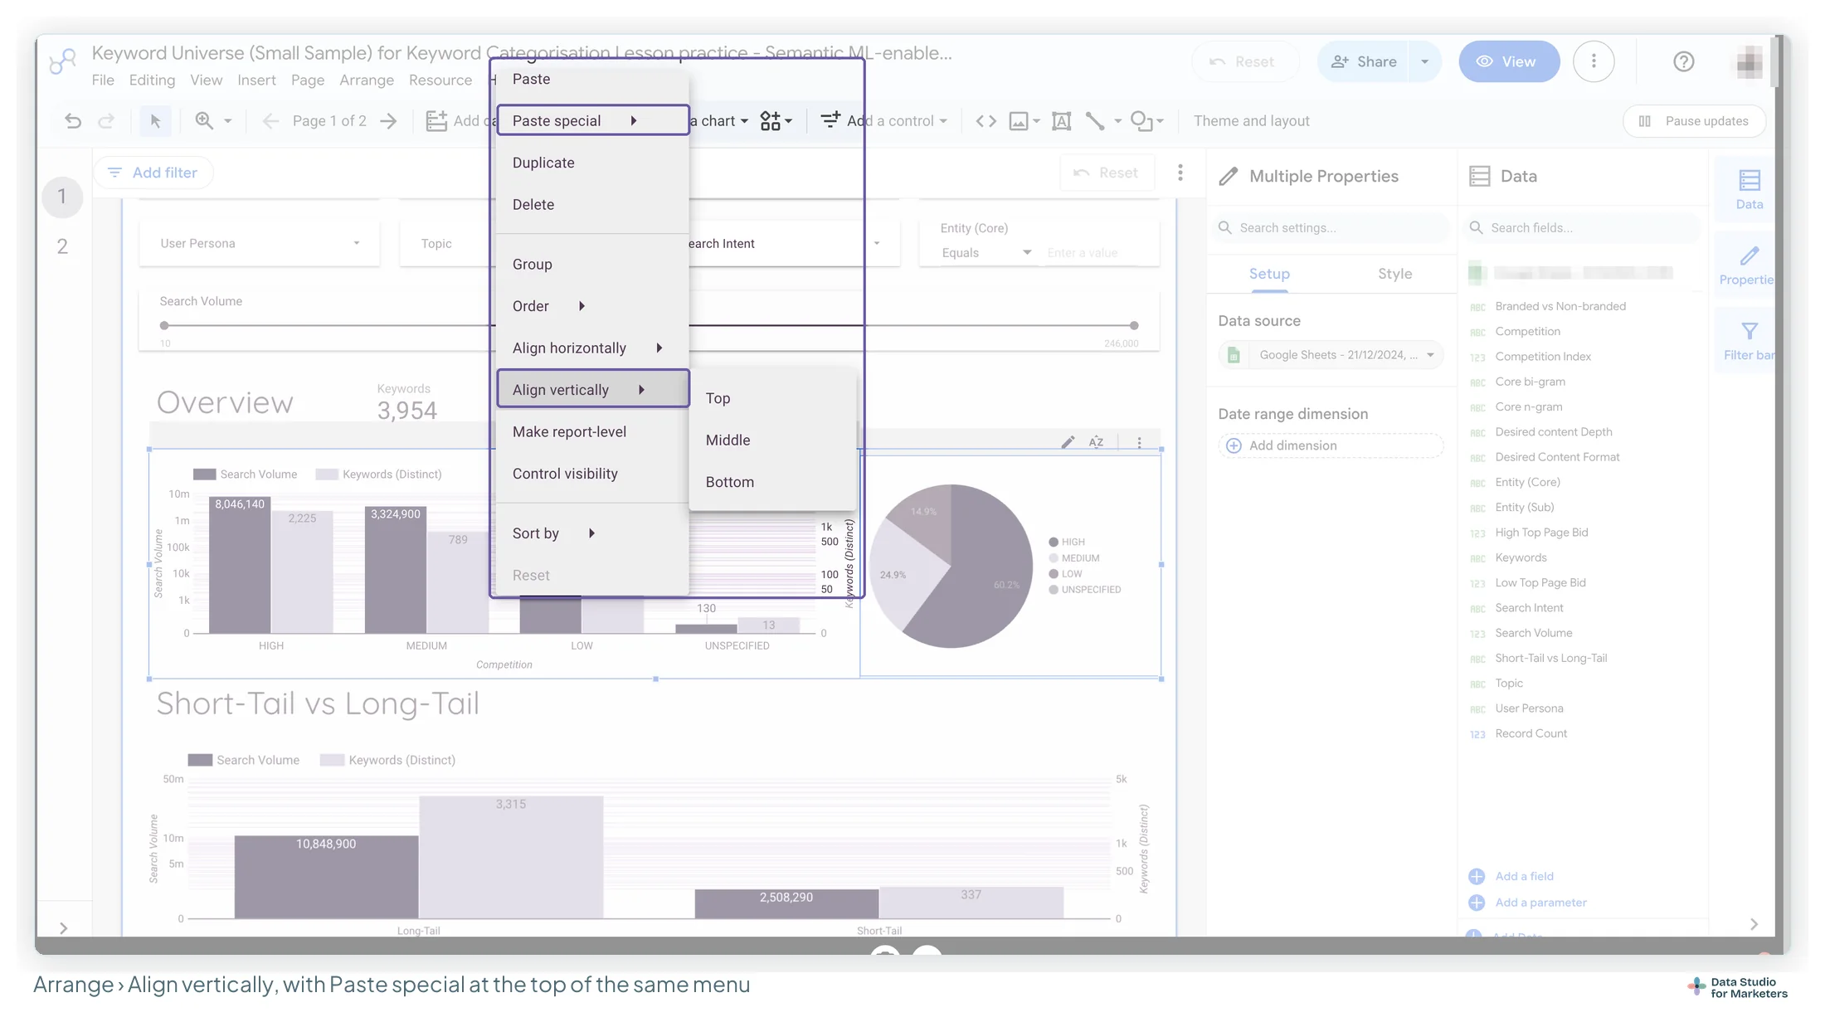Open Paste special menu entry
This screenshot has width=1825, height=1017.
point(592,121)
